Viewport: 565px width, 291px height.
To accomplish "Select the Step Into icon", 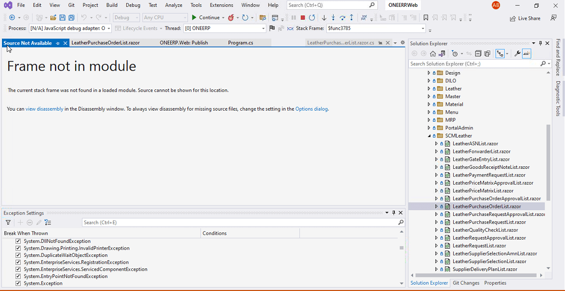I will click(x=334, y=17).
